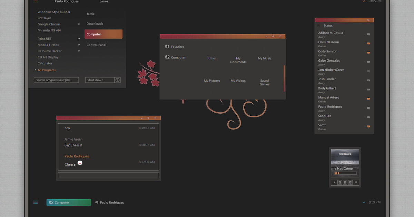Image resolution: width=414 pixels, height=217 pixels.
Task: Open Miranda NG x64 from start menu
Action: pos(49,30)
